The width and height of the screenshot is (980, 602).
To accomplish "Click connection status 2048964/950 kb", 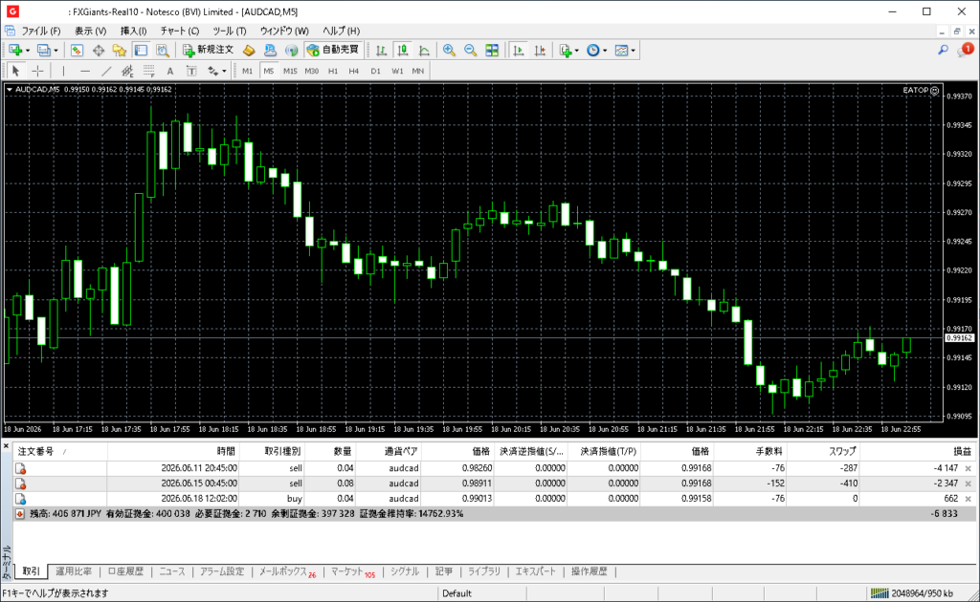I will (x=911, y=593).
